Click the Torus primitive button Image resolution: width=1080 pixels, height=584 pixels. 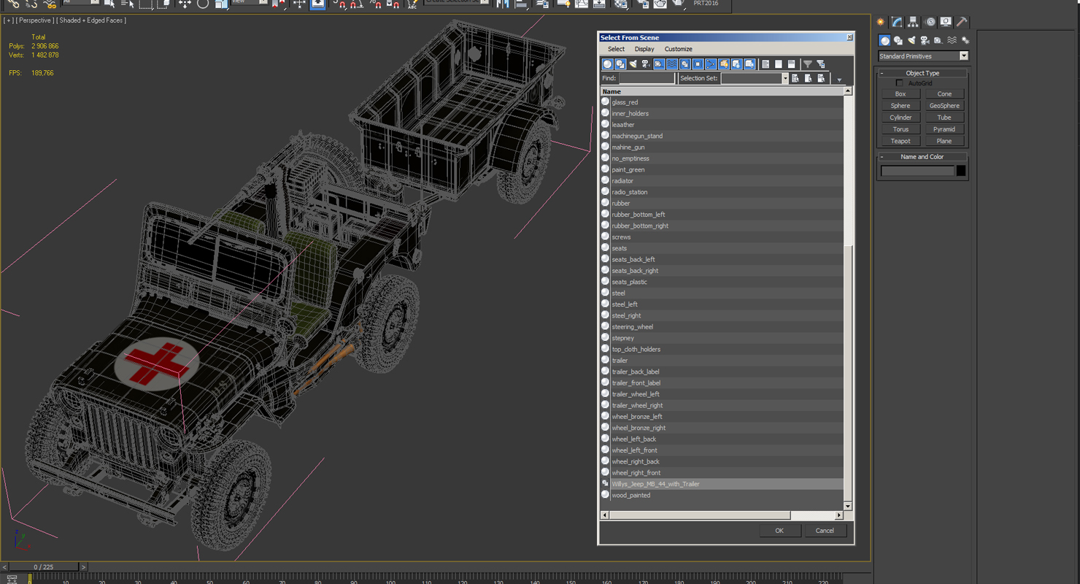pos(900,129)
